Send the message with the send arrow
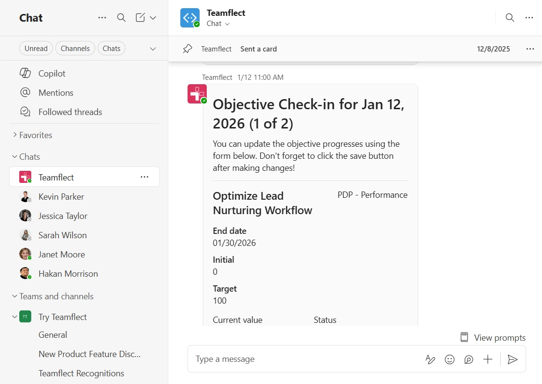 pyautogui.click(x=513, y=359)
